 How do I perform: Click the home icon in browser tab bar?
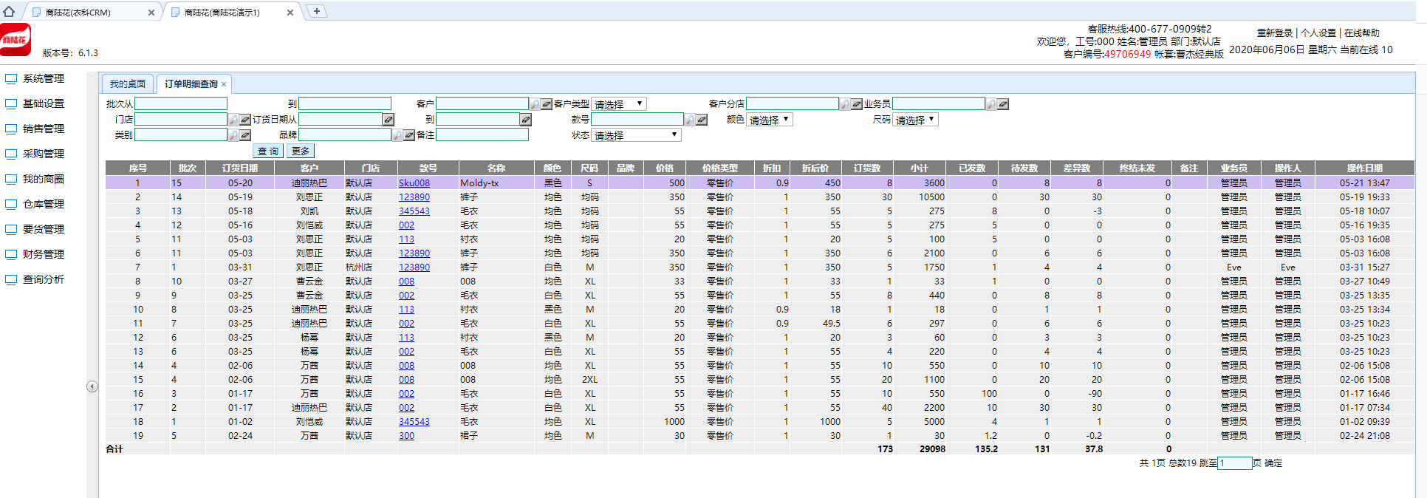pyautogui.click(x=9, y=11)
